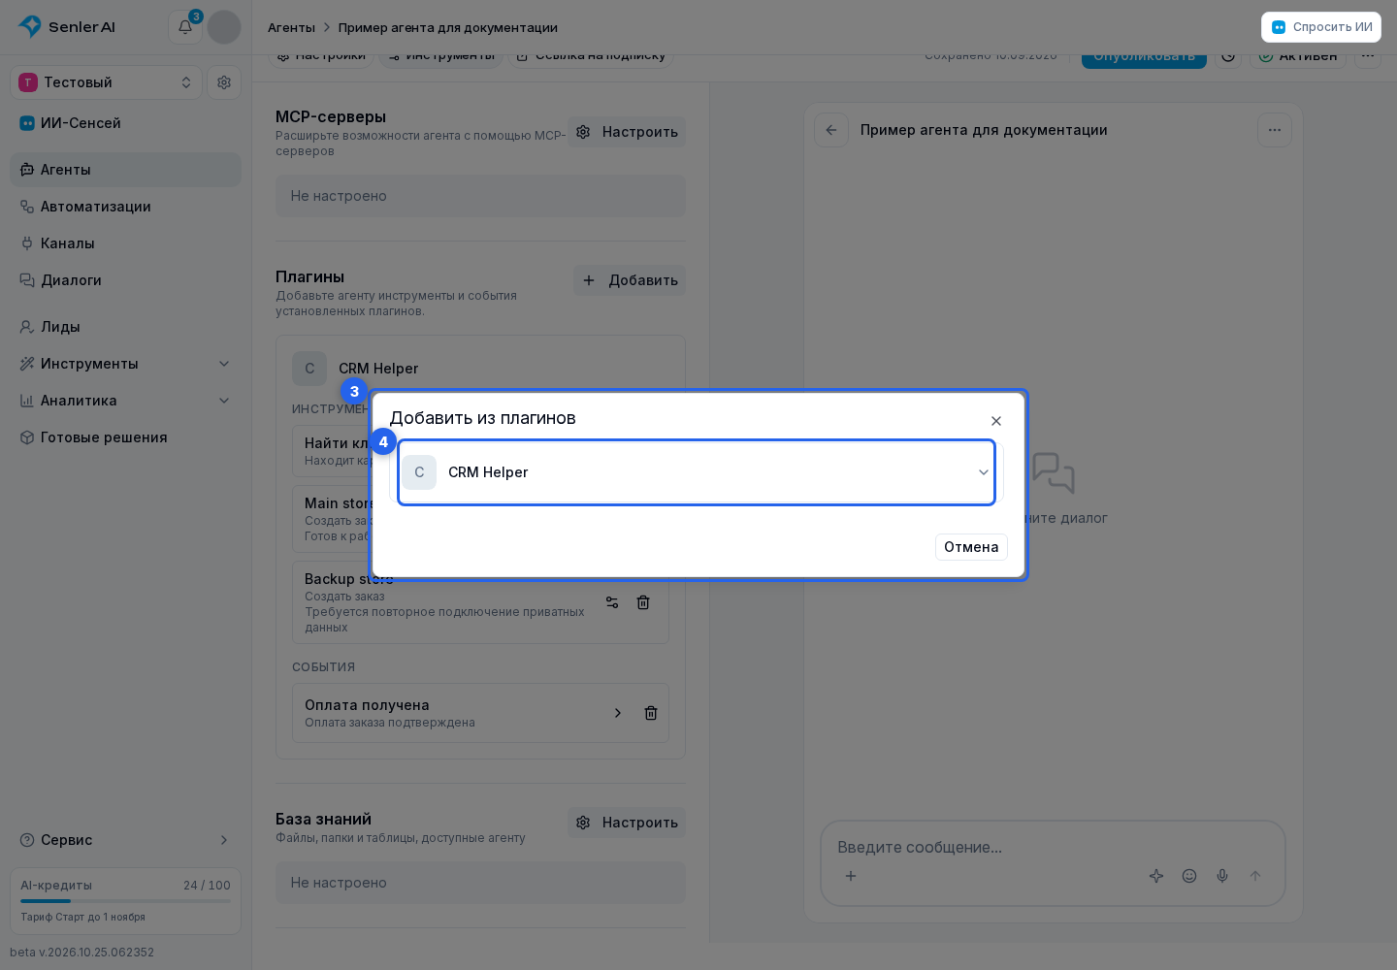
Task: Open ИИ-Сенсей in the sidebar
Action: coord(126,123)
